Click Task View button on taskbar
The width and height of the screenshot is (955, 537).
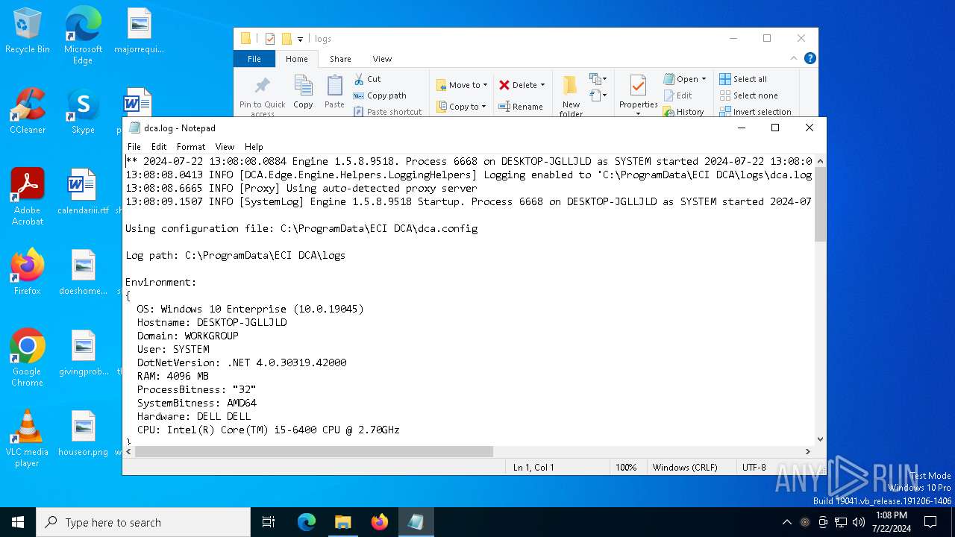(269, 522)
